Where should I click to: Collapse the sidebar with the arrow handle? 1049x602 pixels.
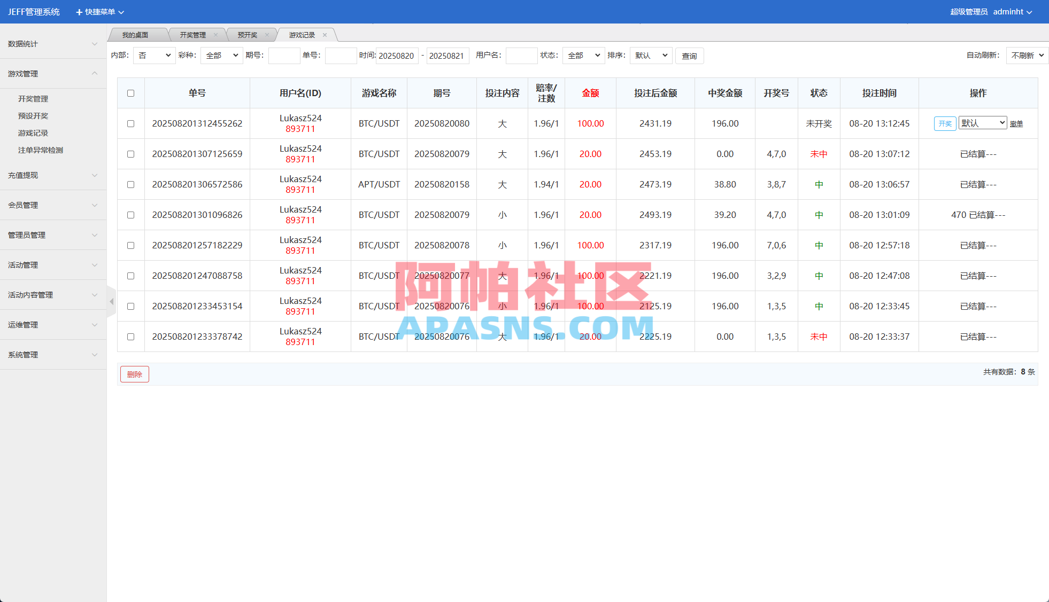pyautogui.click(x=111, y=302)
